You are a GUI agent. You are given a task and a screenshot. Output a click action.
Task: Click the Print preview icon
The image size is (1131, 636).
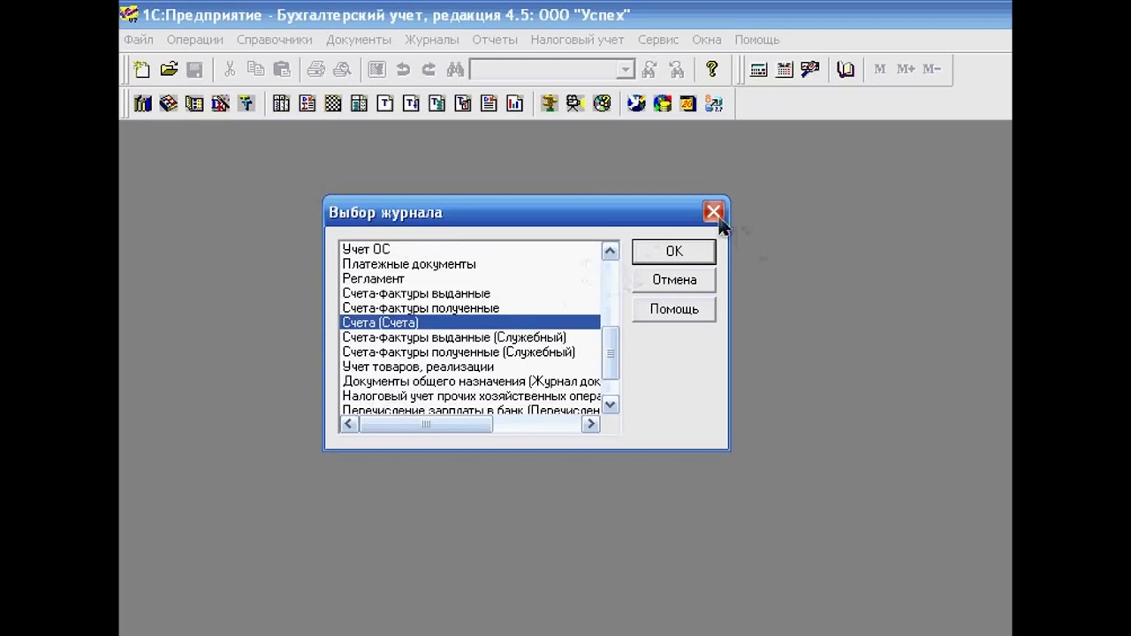[343, 69]
